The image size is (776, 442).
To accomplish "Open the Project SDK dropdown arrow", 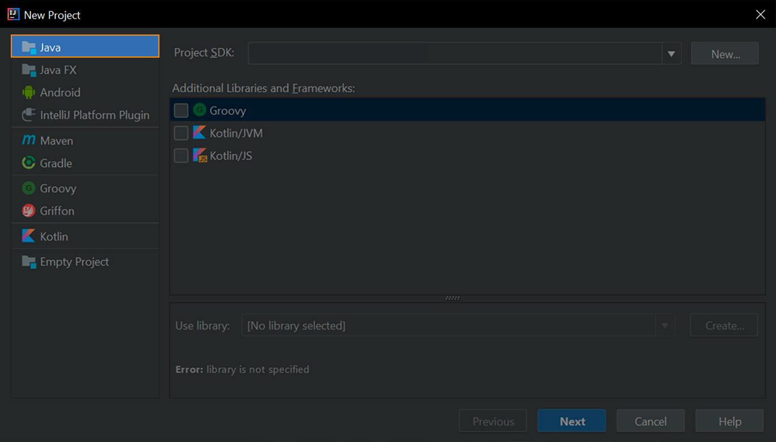I will pyautogui.click(x=671, y=54).
